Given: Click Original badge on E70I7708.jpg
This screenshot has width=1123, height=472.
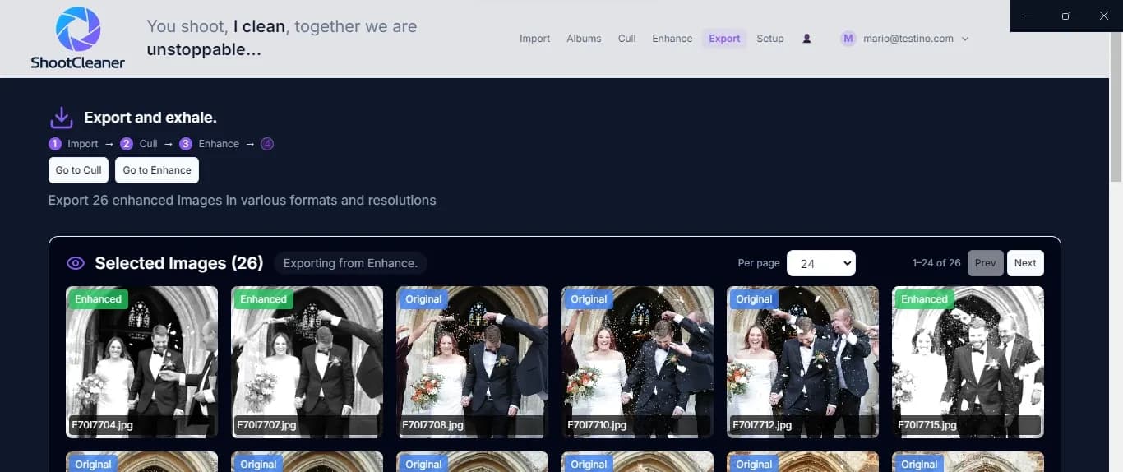Looking at the screenshot, I should pyautogui.click(x=424, y=299).
